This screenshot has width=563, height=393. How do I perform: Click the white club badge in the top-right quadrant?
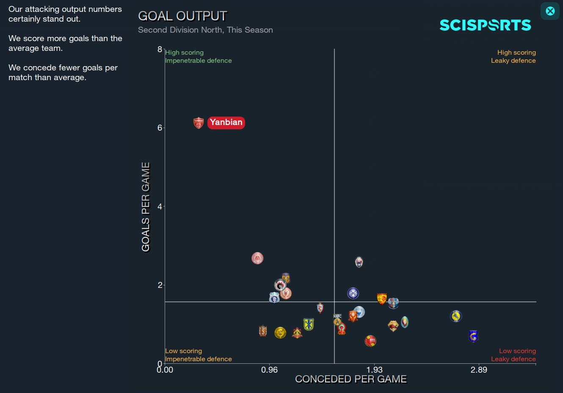359,261
